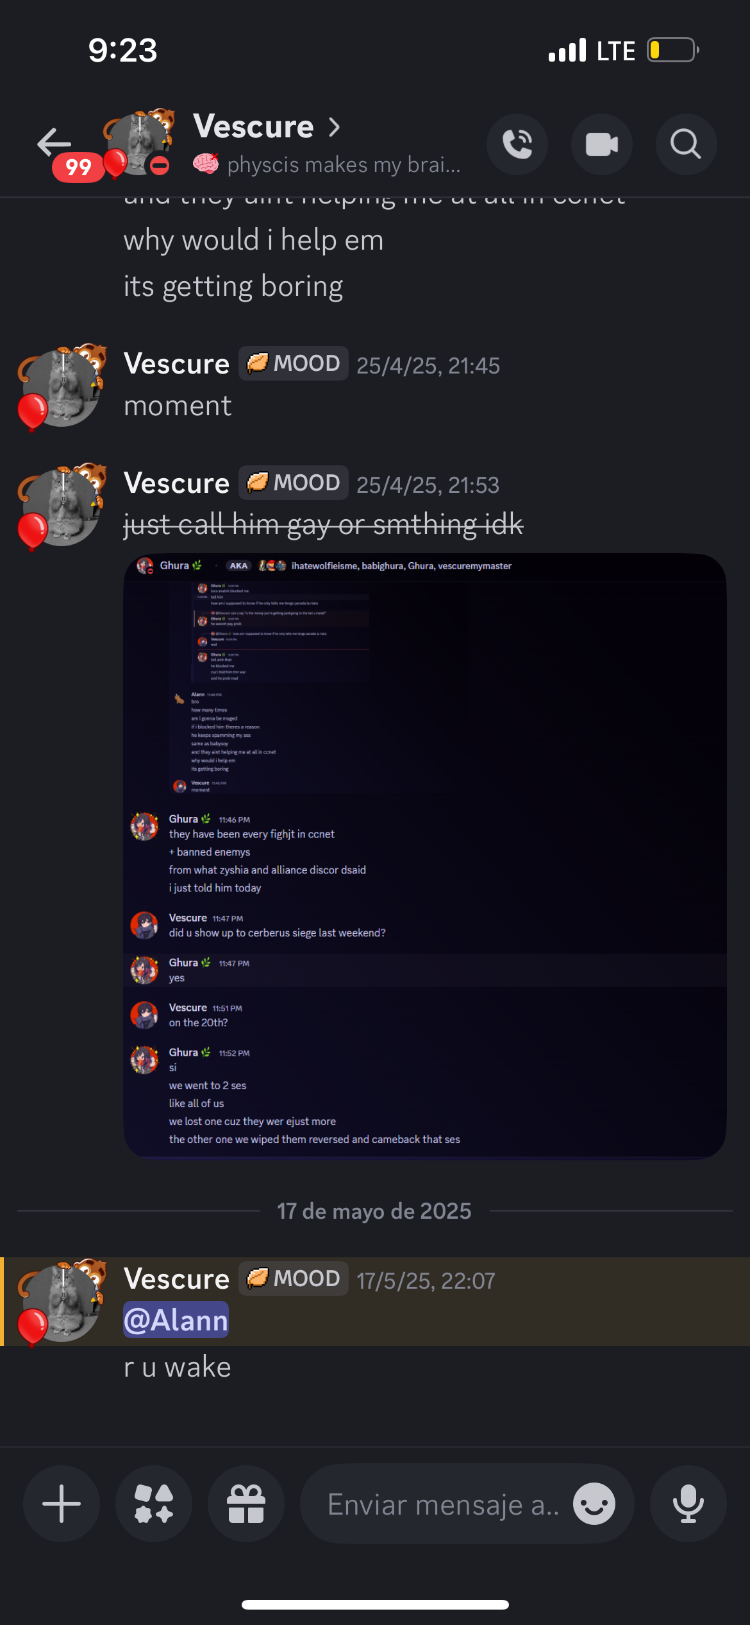
Task: Start a video call with Vescure
Action: point(602,144)
